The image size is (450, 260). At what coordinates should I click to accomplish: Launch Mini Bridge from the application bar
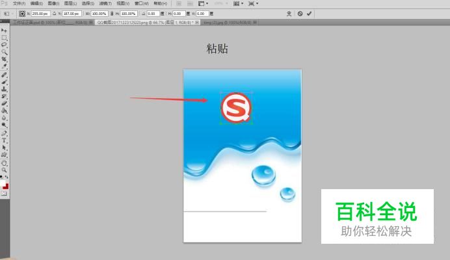(x=190, y=3)
